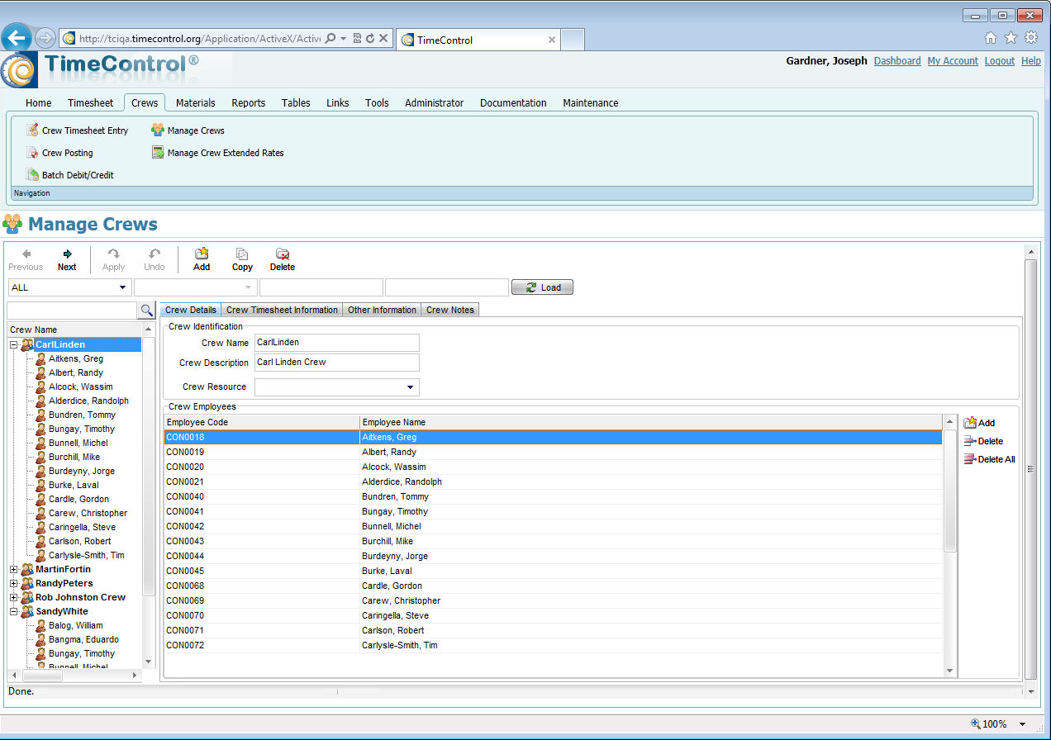1051x740 pixels.
Task: Open the browser Favorites star
Action: 1011,38
